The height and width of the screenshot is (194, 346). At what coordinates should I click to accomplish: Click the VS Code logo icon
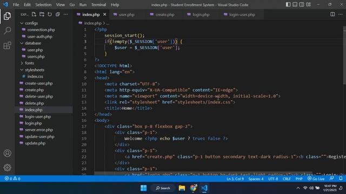point(5,4)
